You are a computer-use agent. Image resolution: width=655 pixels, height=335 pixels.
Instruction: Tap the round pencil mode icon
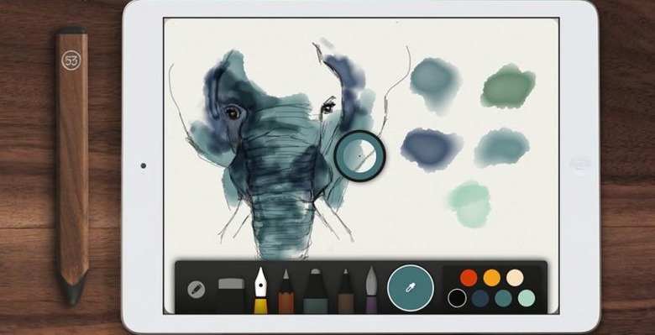pyautogui.click(x=196, y=289)
